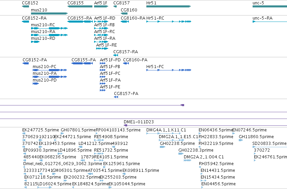
Task: Click the DMG4A.1_1.K11.C1 feature label
Action: click(166, 130)
